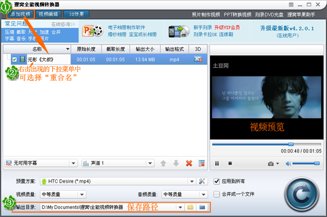This screenshot has height=217, width=327.
Task: Click the green video file icon in the row
Action: pos(22,59)
